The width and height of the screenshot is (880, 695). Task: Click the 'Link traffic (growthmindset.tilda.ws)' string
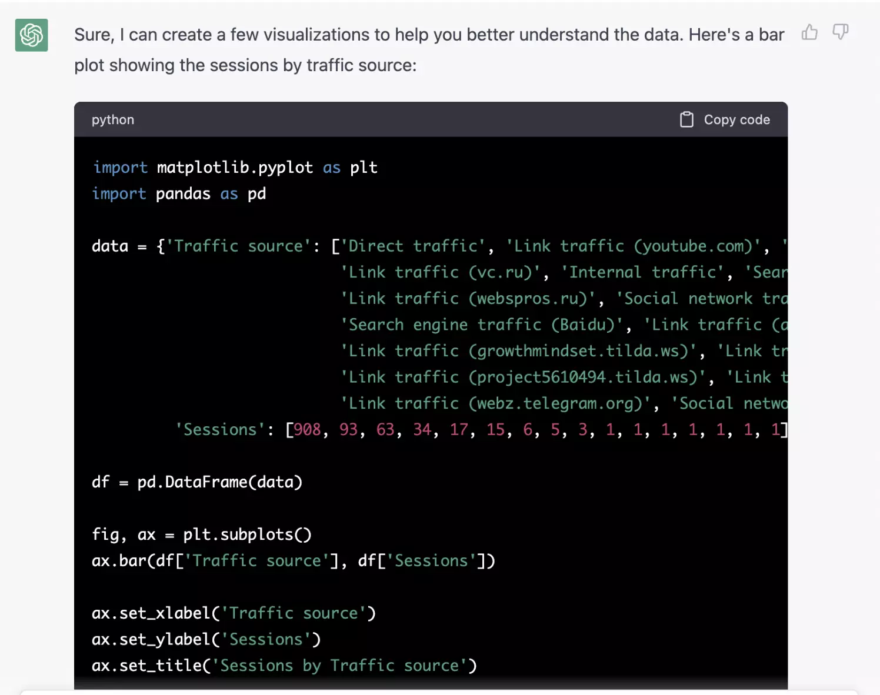(x=518, y=351)
